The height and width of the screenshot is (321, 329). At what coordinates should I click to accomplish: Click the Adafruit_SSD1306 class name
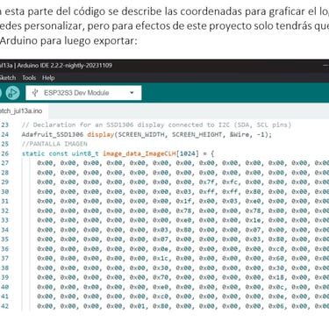53,134
